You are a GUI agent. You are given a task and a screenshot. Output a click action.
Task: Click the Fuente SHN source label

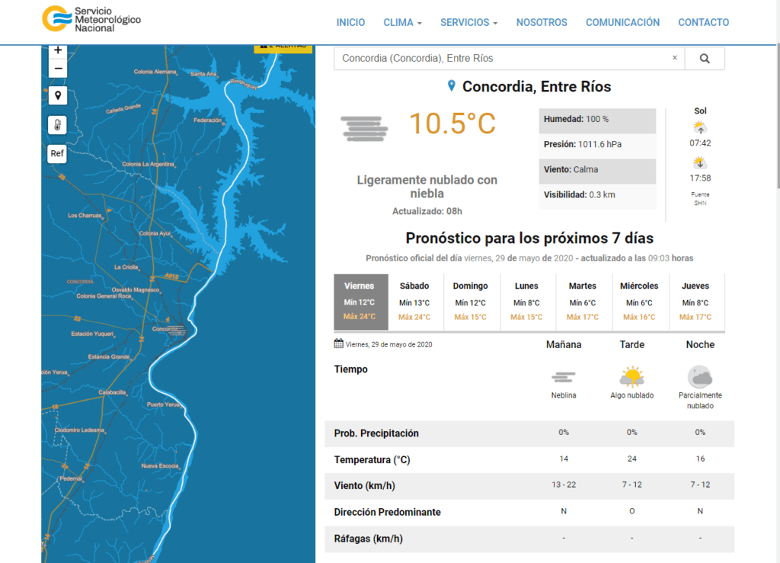coord(700,198)
